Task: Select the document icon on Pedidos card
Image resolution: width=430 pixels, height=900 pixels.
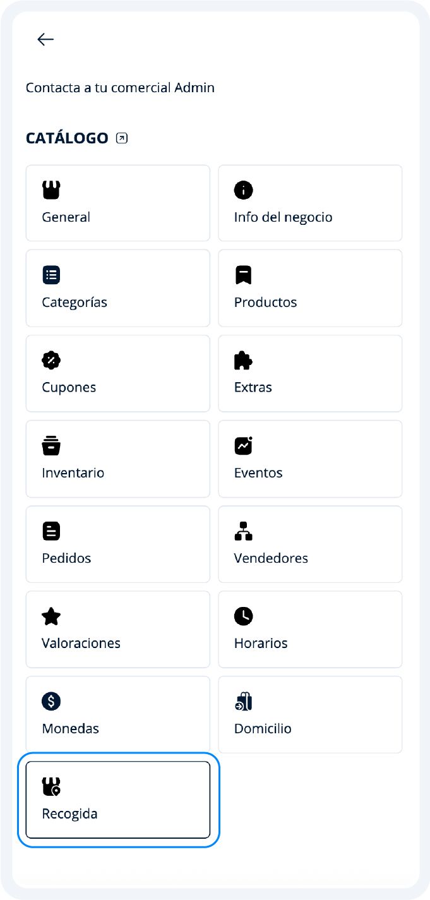Action: tap(51, 531)
